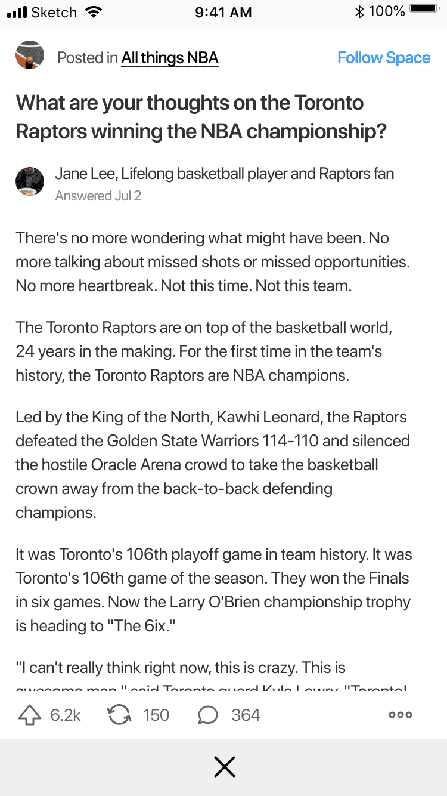
Task: Open the All things NBA link
Action: [x=170, y=58]
